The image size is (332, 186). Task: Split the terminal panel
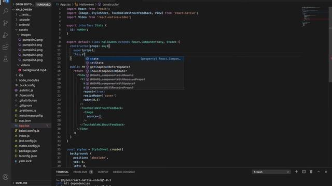point(304,172)
